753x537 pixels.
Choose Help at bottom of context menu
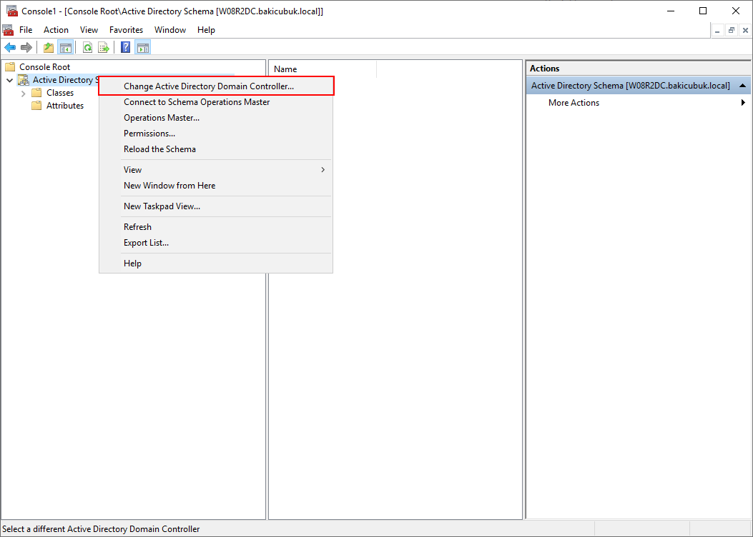click(x=216, y=264)
